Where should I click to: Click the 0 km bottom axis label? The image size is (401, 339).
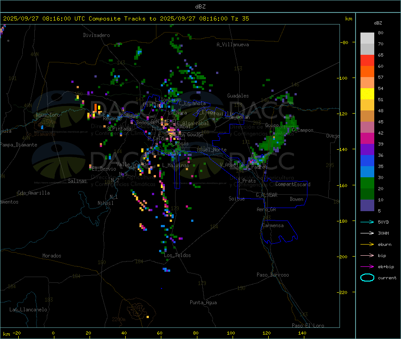click(53, 333)
